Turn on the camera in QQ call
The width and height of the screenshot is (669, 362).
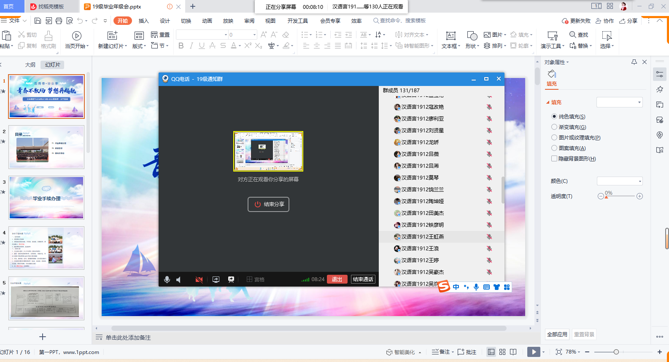point(199,279)
